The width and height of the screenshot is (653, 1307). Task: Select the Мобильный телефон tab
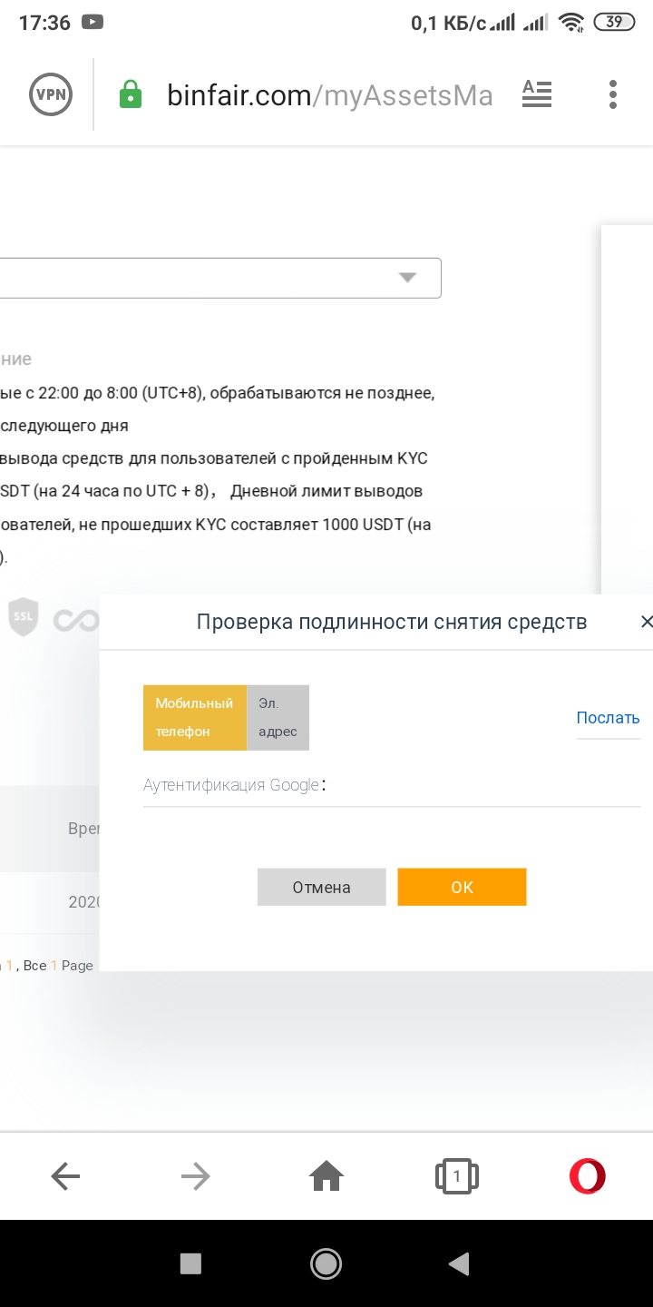[194, 717]
